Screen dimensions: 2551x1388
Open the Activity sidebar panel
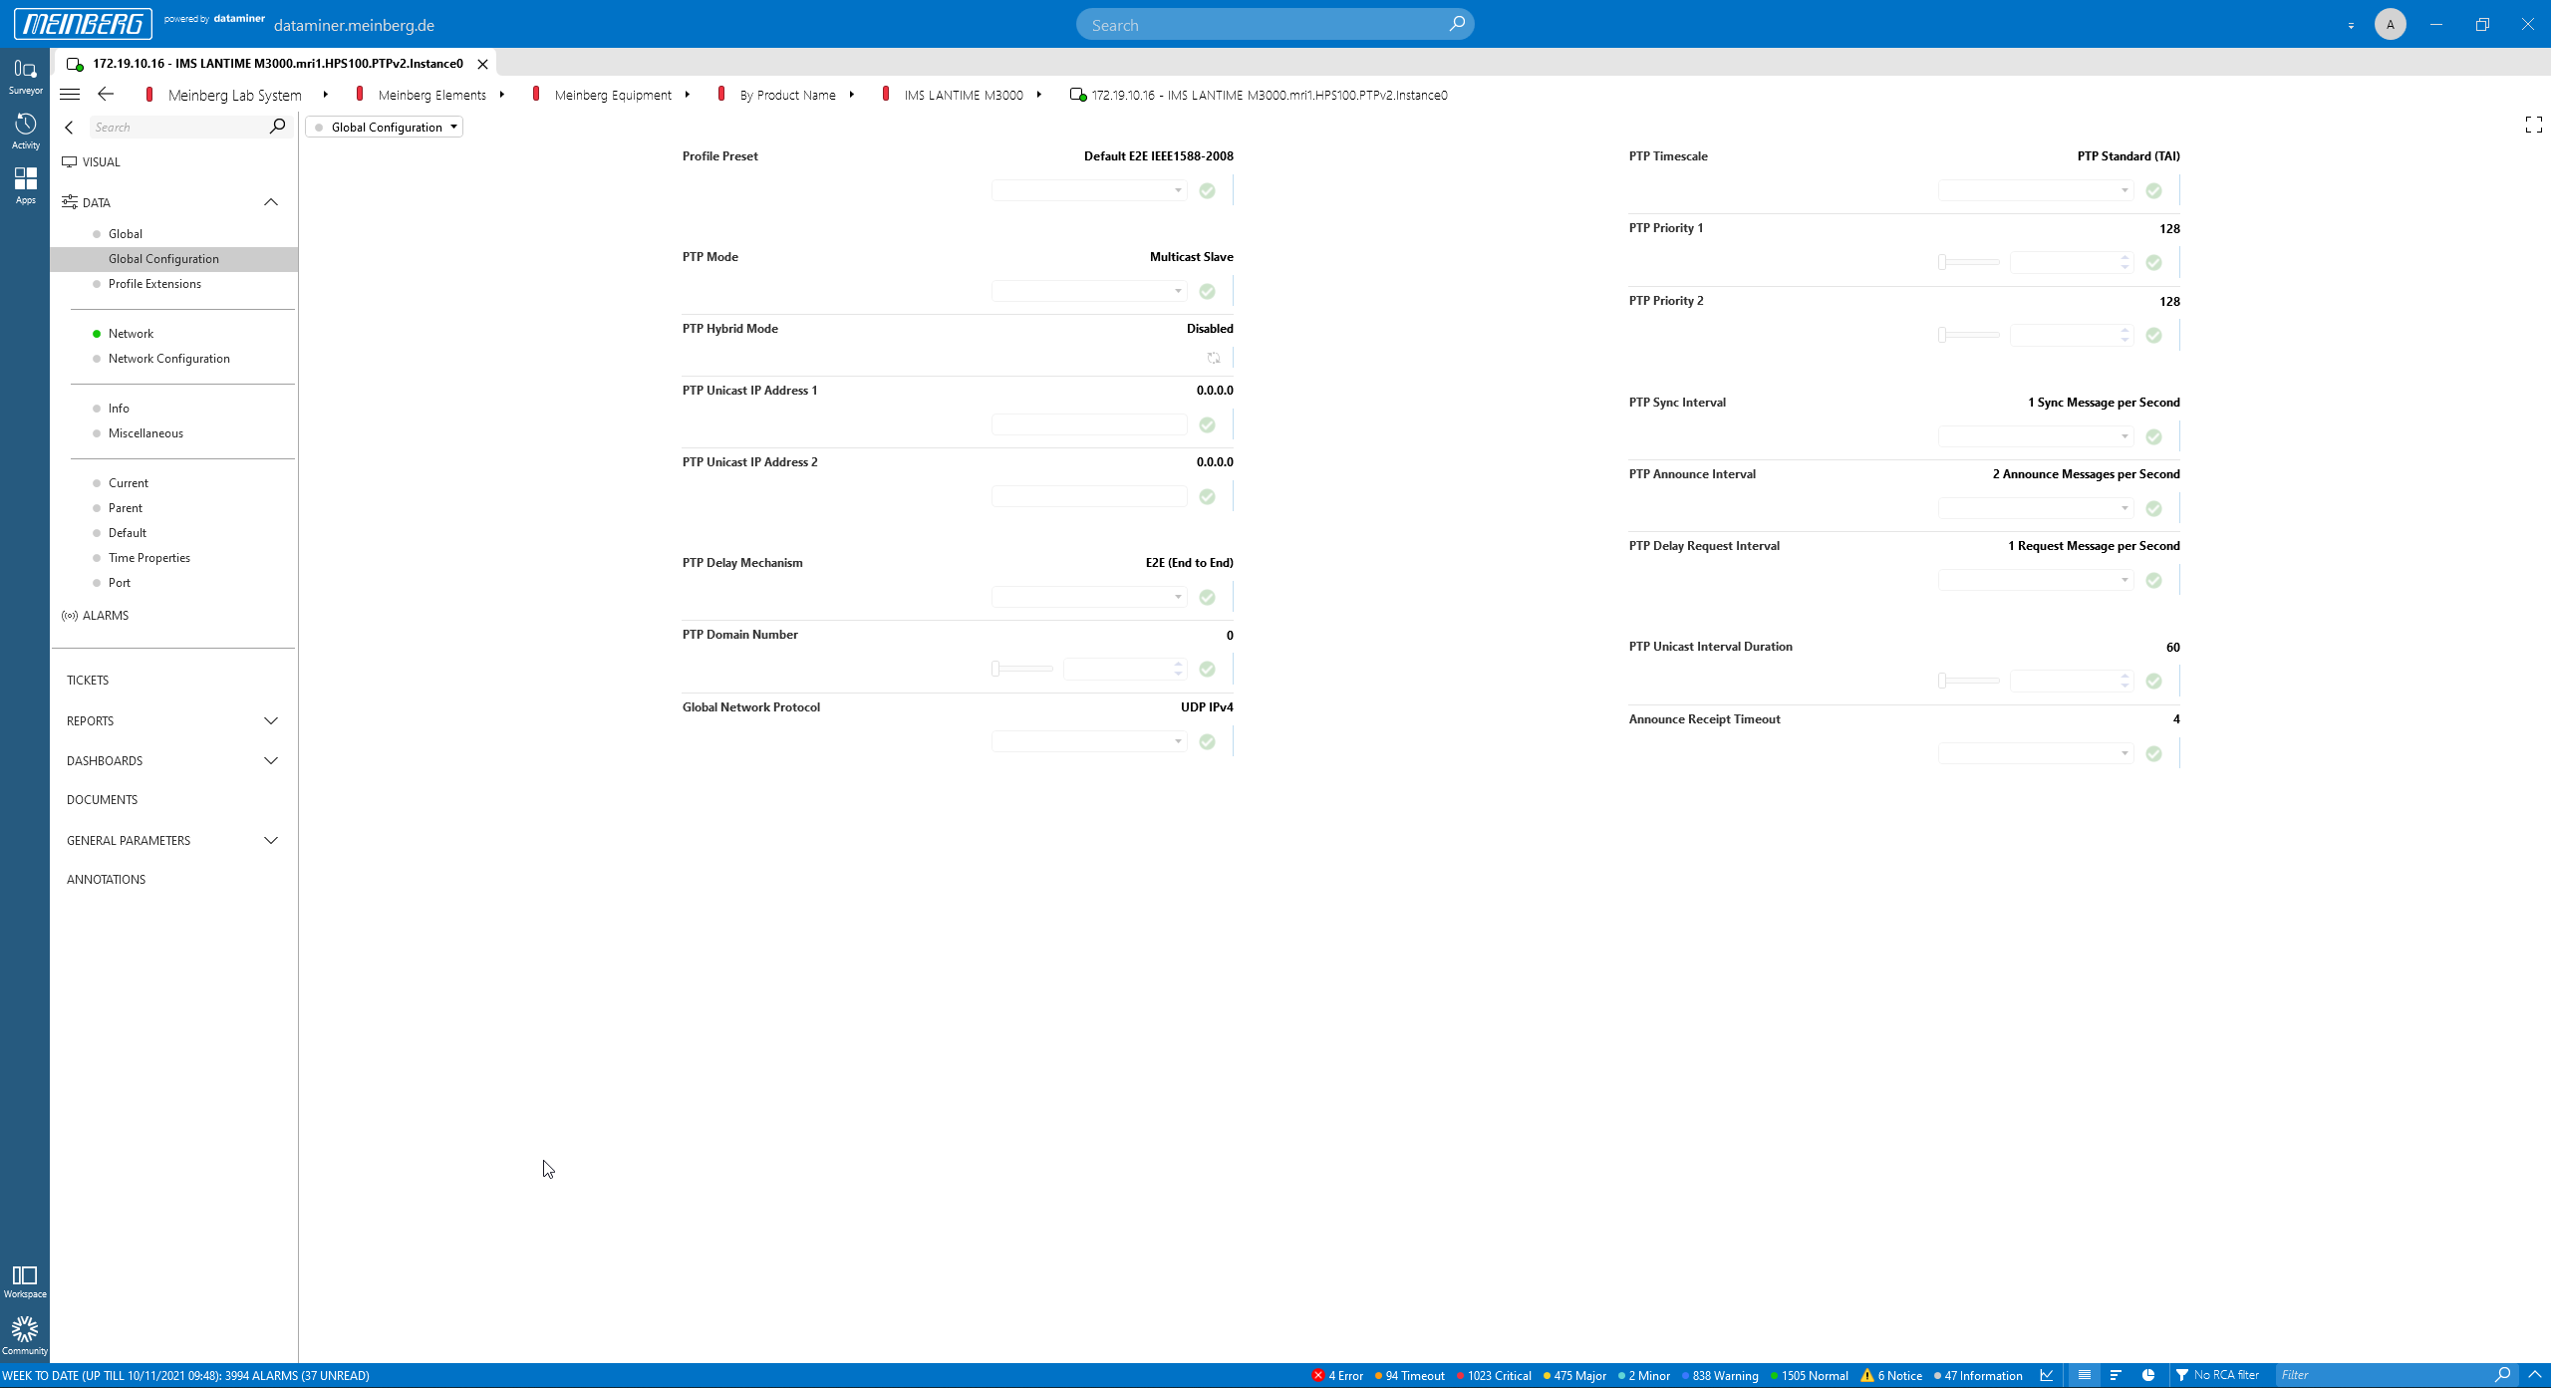point(25,131)
